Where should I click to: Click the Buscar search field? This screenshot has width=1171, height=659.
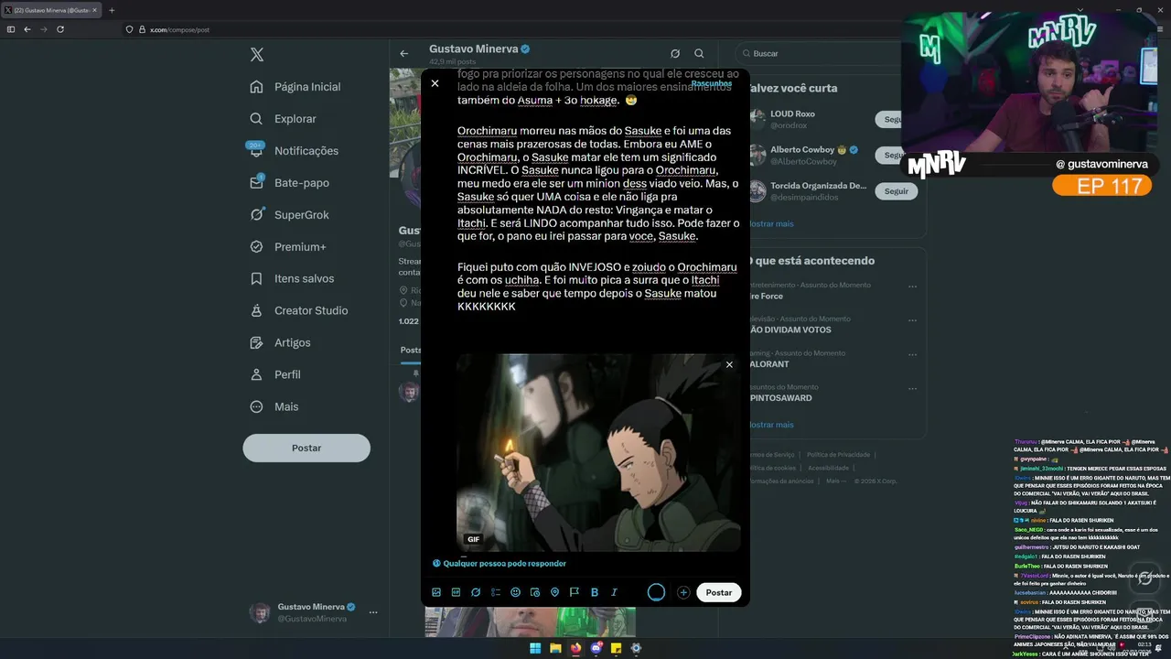(819, 54)
